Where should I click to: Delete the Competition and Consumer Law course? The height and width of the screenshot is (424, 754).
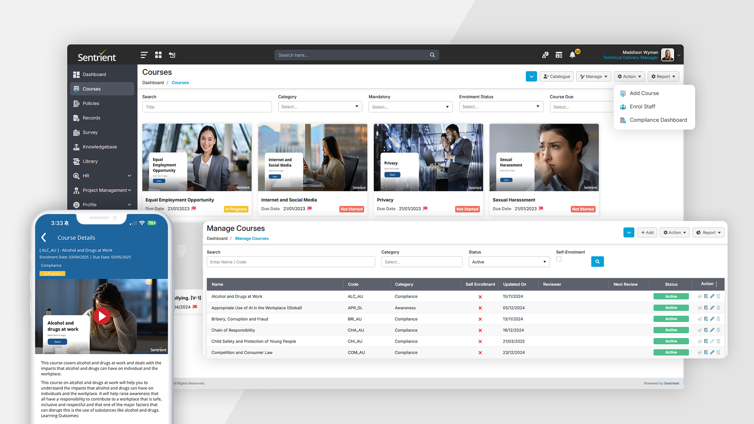coord(719,352)
